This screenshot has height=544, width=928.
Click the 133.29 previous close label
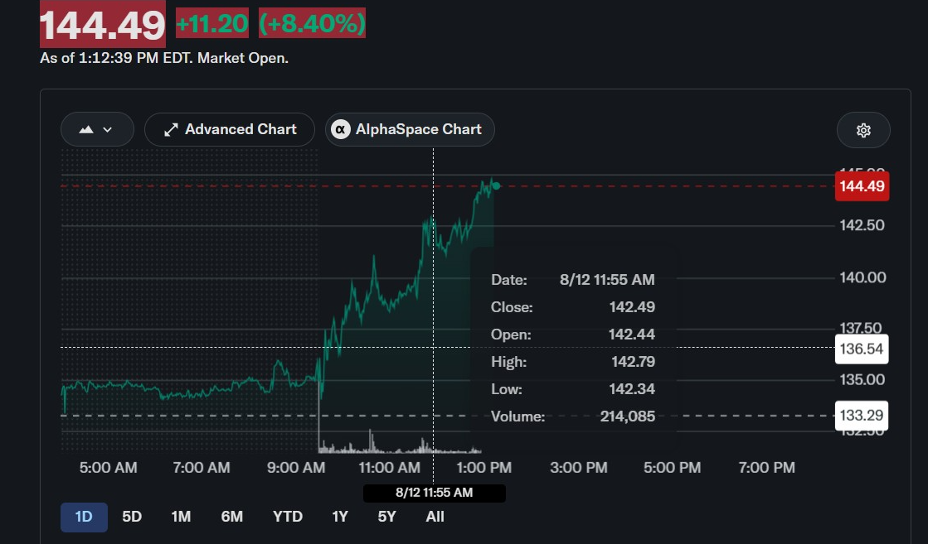point(861,415)
